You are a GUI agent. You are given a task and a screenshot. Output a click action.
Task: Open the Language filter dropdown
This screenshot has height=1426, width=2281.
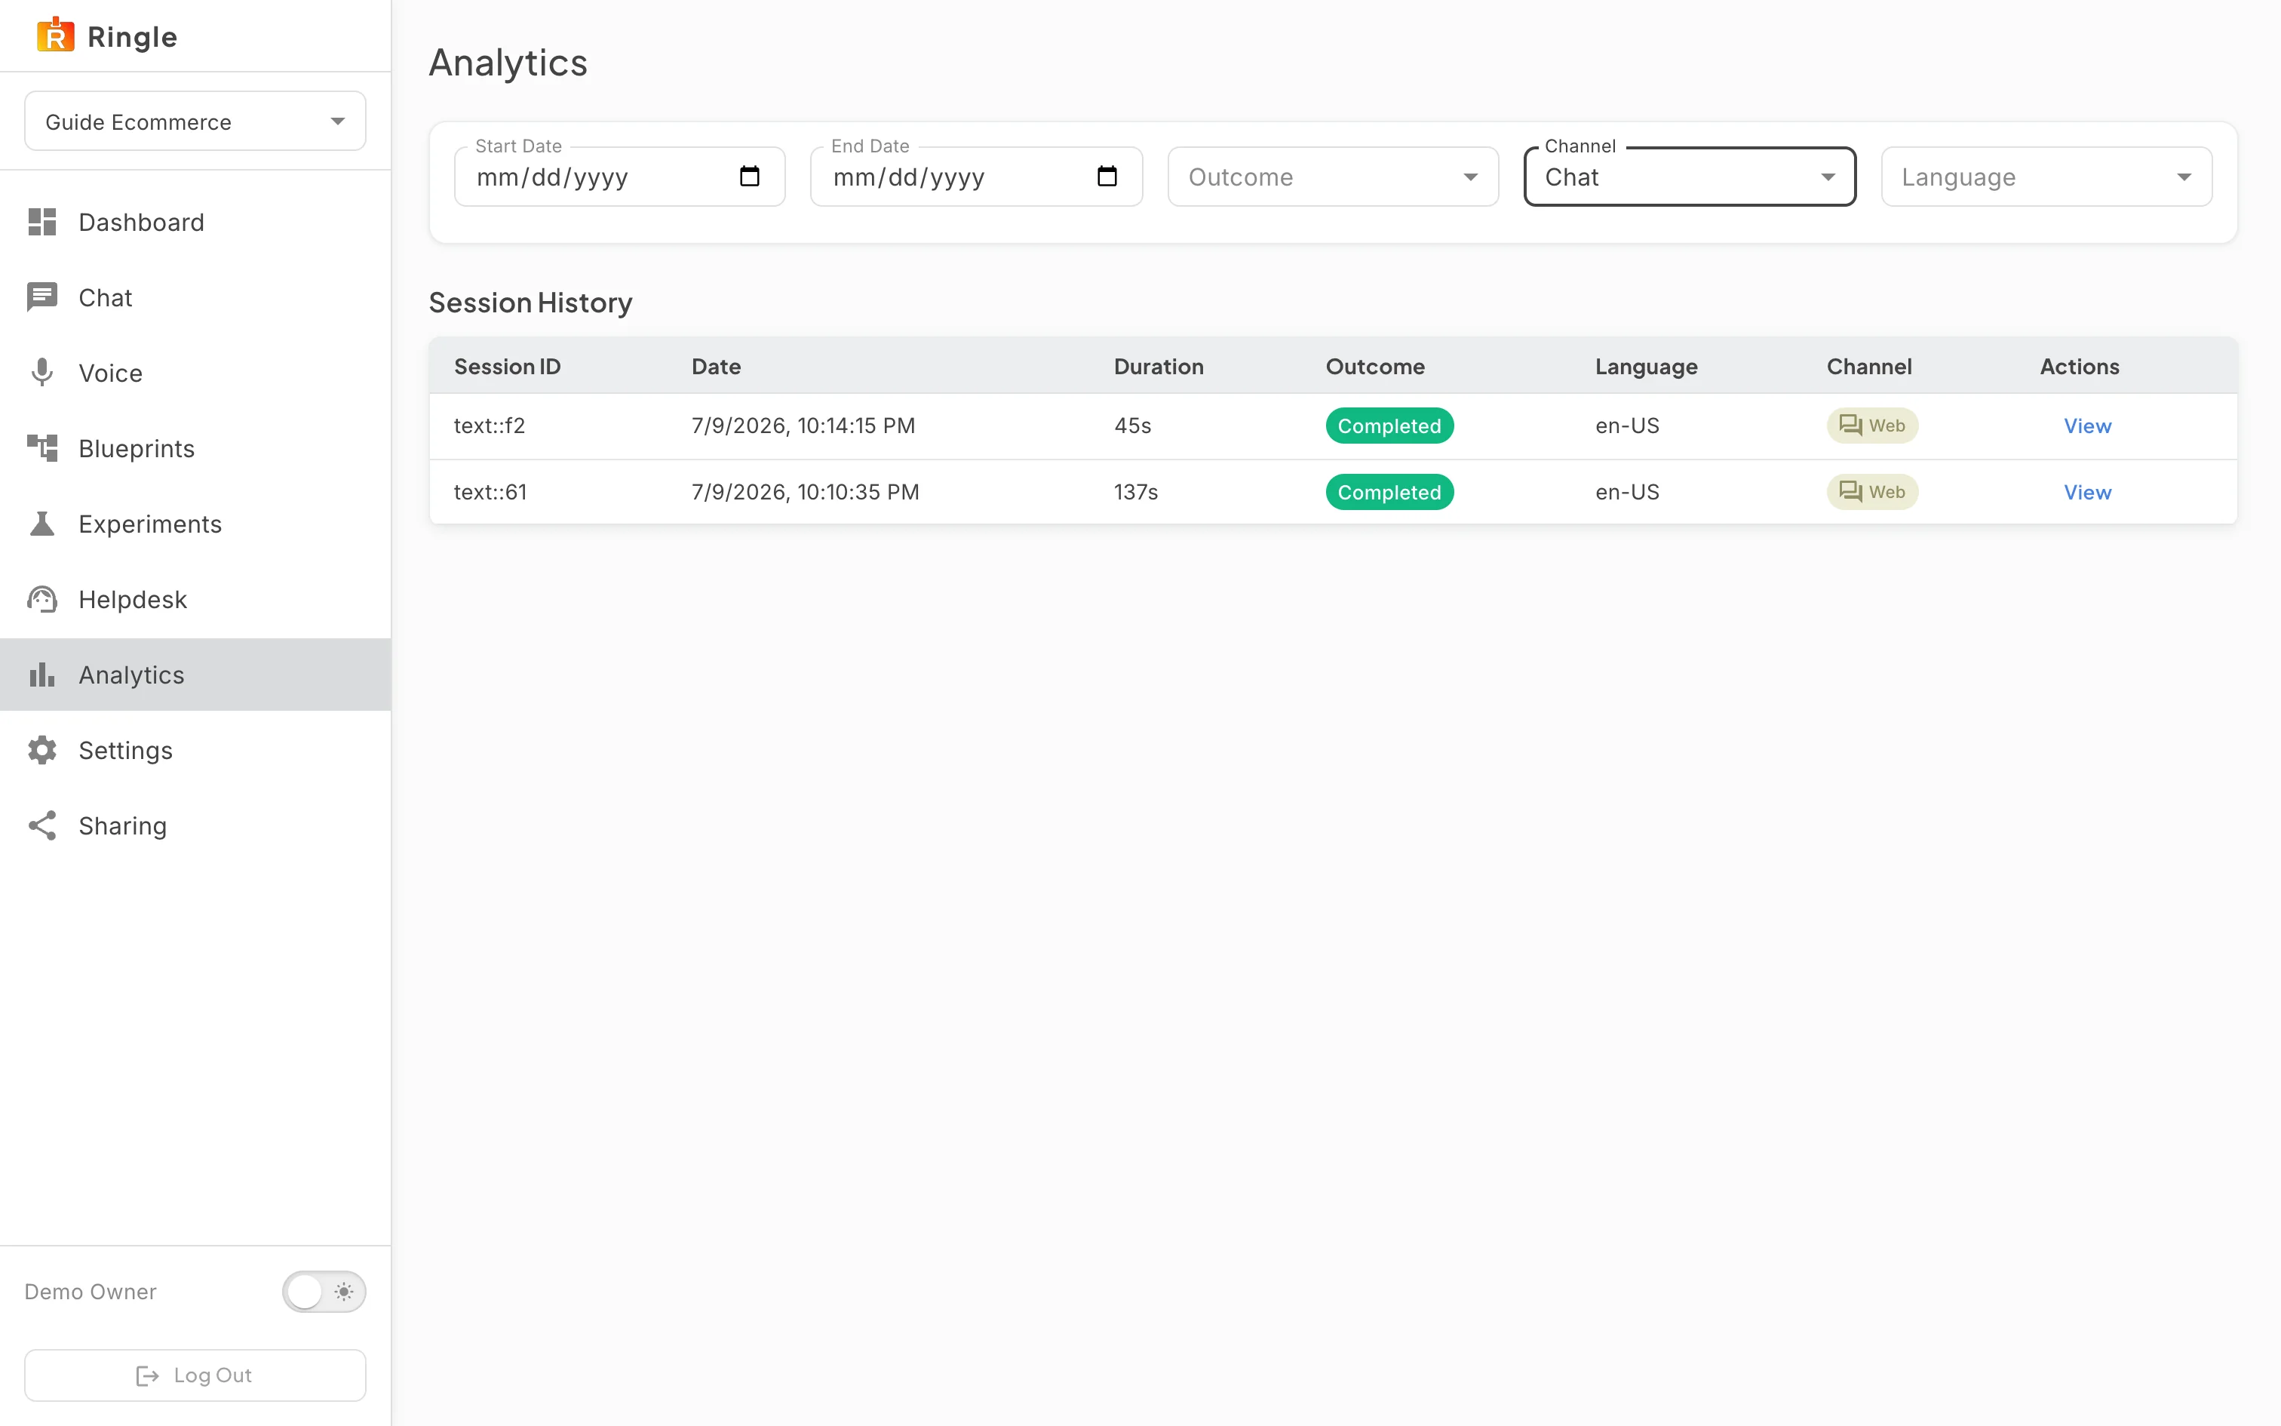[x=2046, y=177]
